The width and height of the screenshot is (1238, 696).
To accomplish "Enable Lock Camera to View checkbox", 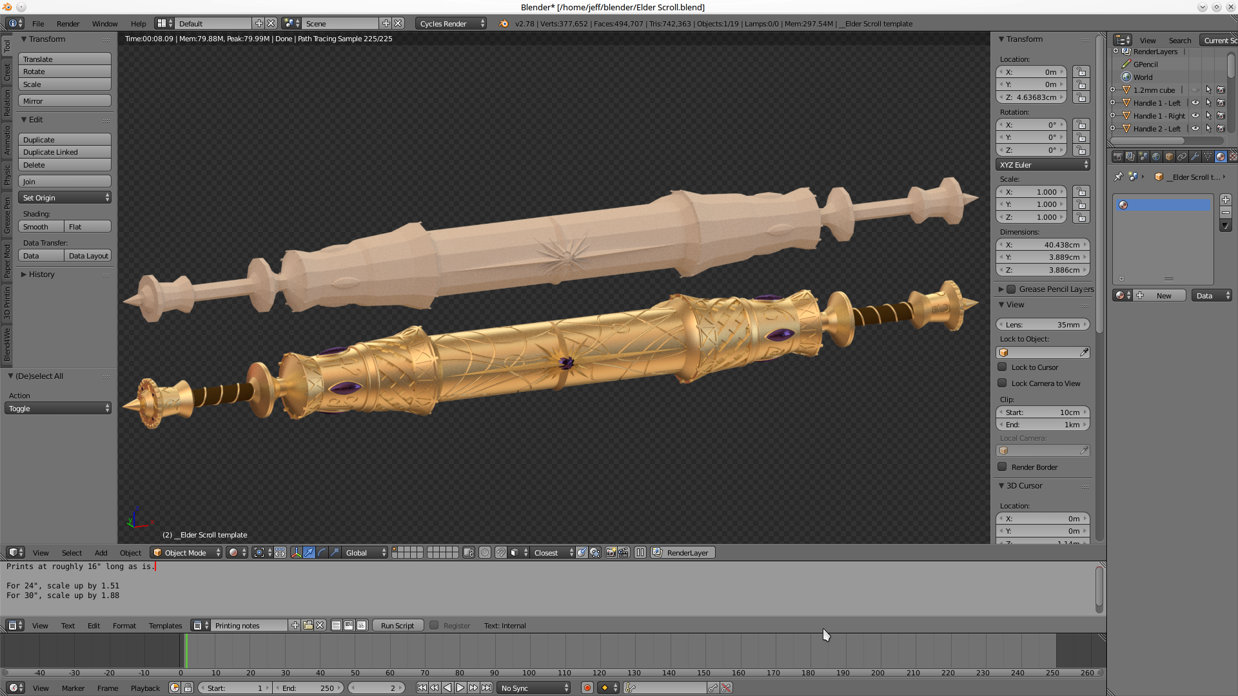I will 1002,383.
